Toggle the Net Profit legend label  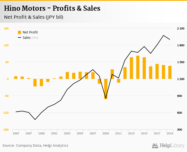pos(30,32)
